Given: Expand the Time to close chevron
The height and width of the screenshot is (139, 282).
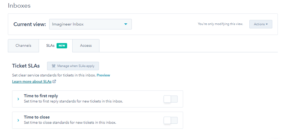Looking at the screenshot, I should click(18, 120).
